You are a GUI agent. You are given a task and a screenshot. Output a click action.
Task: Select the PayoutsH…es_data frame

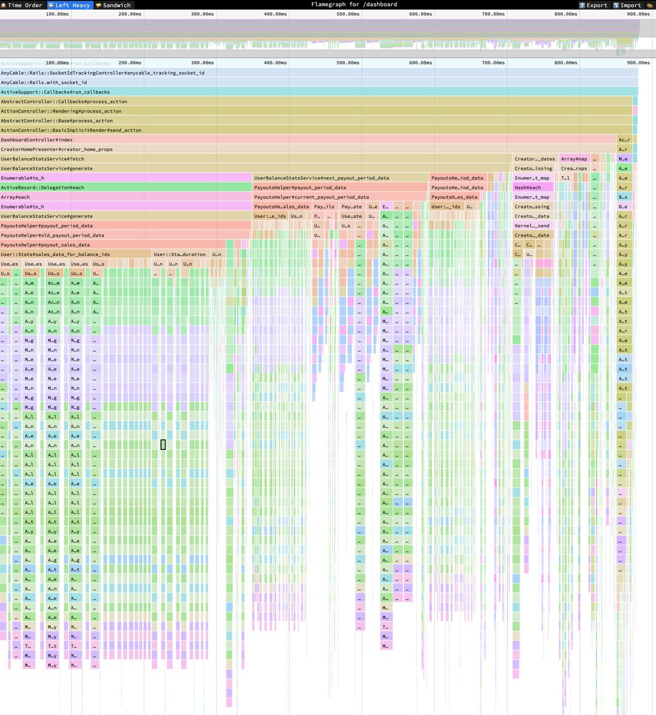coord(455,197)
